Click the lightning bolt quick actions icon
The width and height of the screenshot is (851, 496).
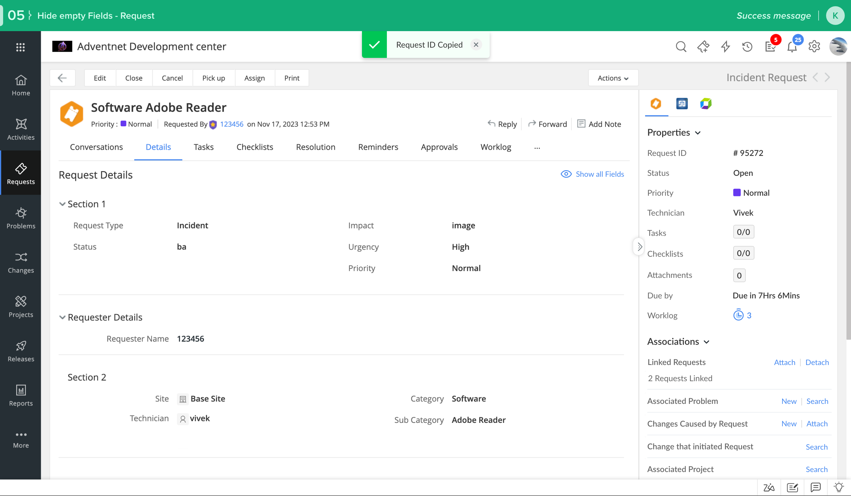click(725, 46)
